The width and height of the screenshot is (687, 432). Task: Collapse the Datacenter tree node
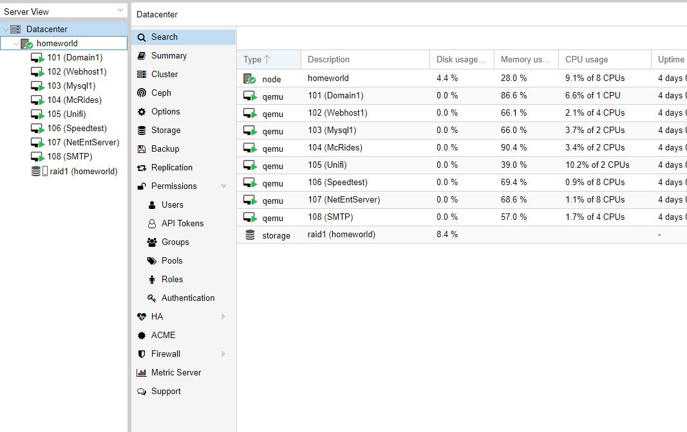(5, 29)
